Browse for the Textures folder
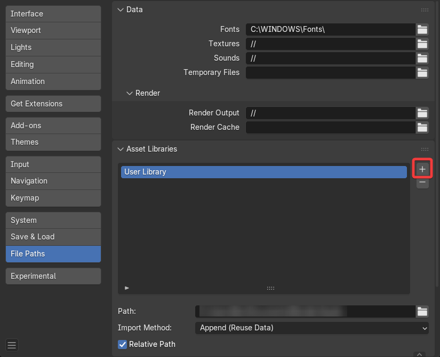Screen dimensions: 440x357 click(422, 44)
